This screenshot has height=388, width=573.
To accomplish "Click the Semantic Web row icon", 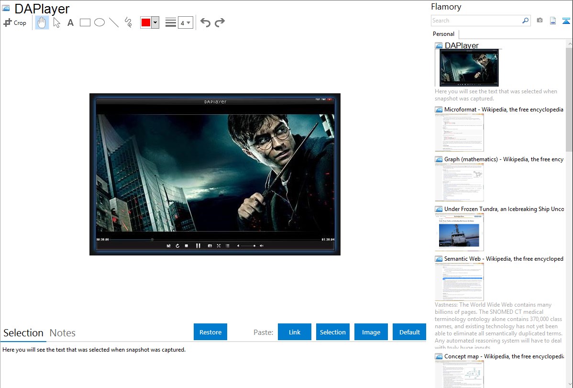I will click(439, 259).
